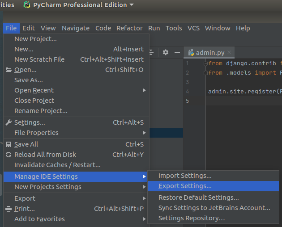Expand the Add to Favorites submenu arrow
Viewport: 282px width, 227px height.
point(144,219)
